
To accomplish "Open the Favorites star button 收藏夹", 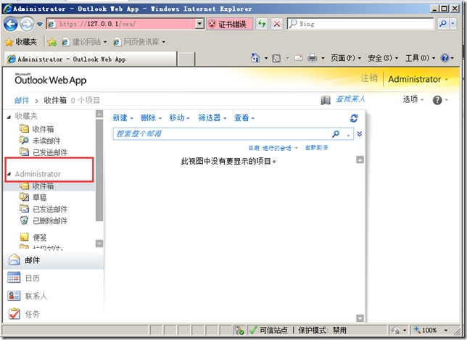I will (21, 42).
